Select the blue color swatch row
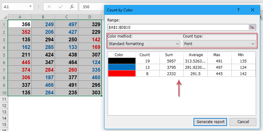 [x=182, y=67]
